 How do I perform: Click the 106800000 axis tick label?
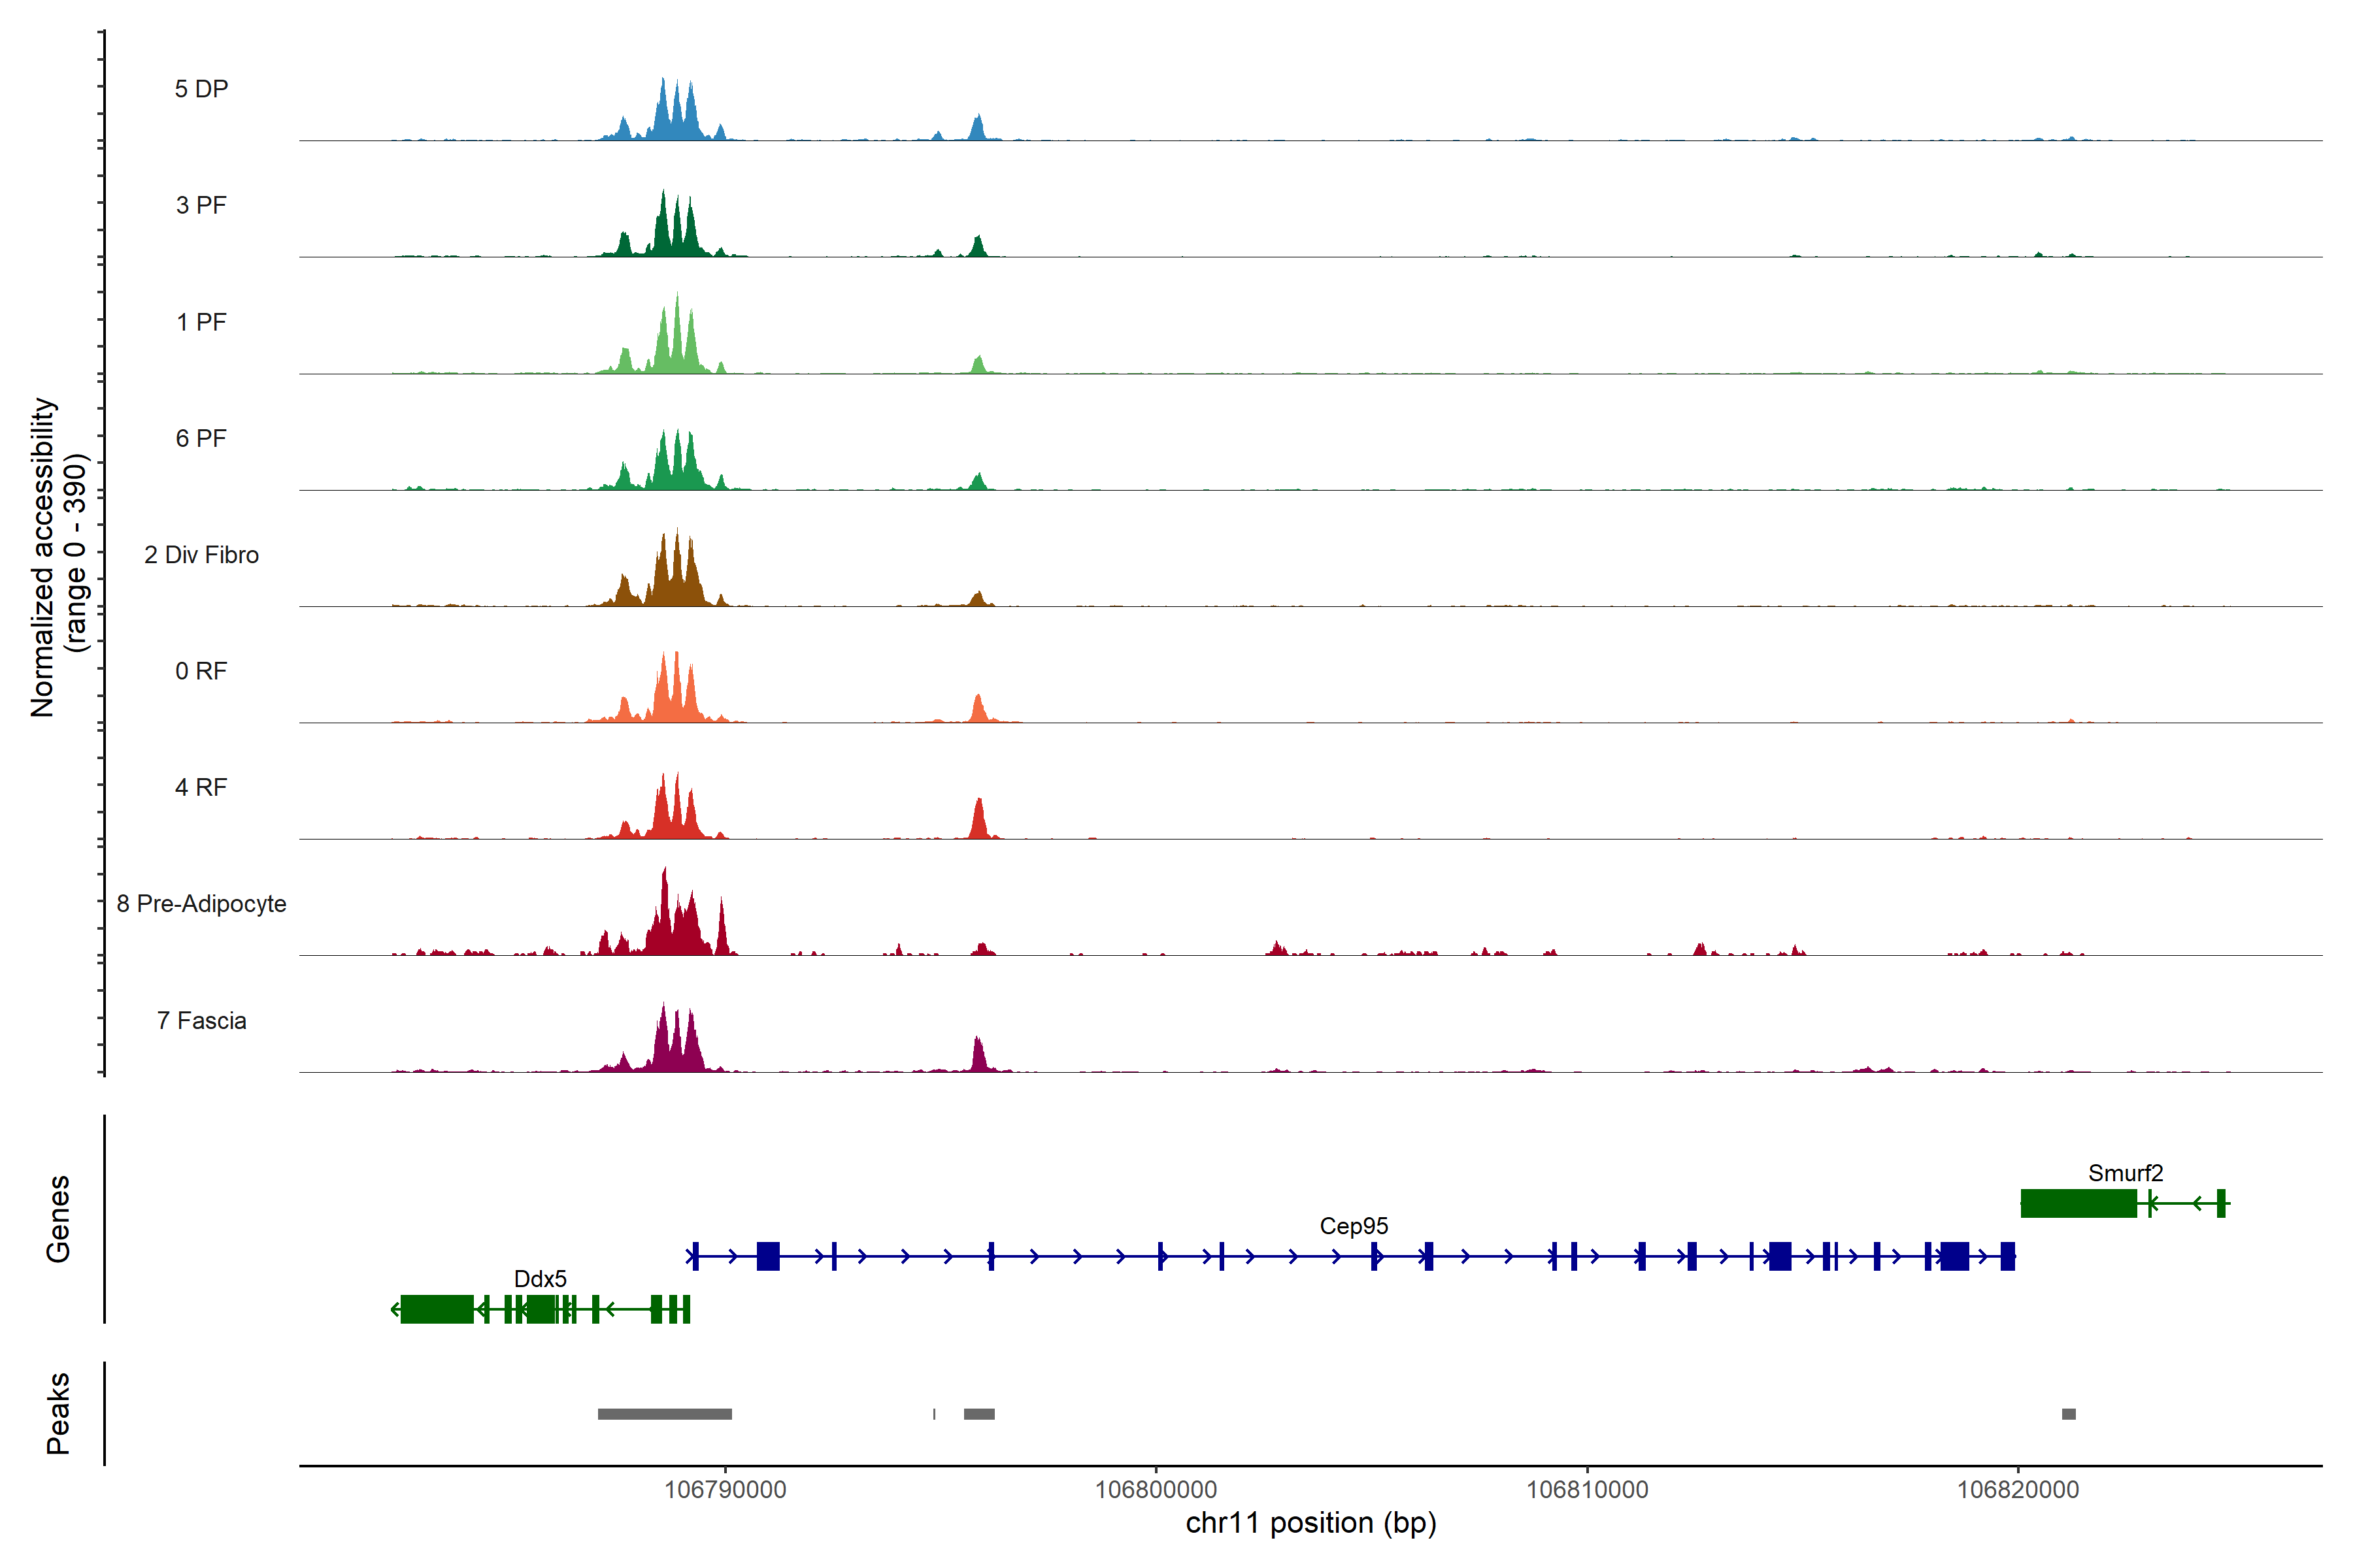pyautogui.click(x=1156, y=1490)
